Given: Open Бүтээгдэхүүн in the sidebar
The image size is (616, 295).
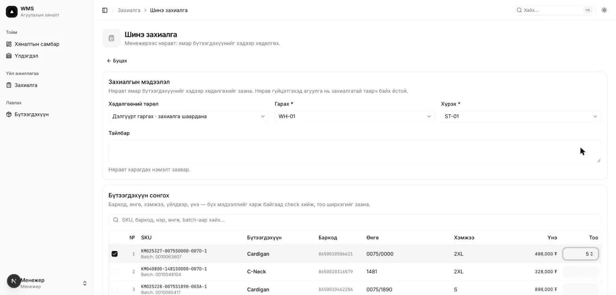Looking at the screenshot, I should pyautogui.click(x=47, y=114).
